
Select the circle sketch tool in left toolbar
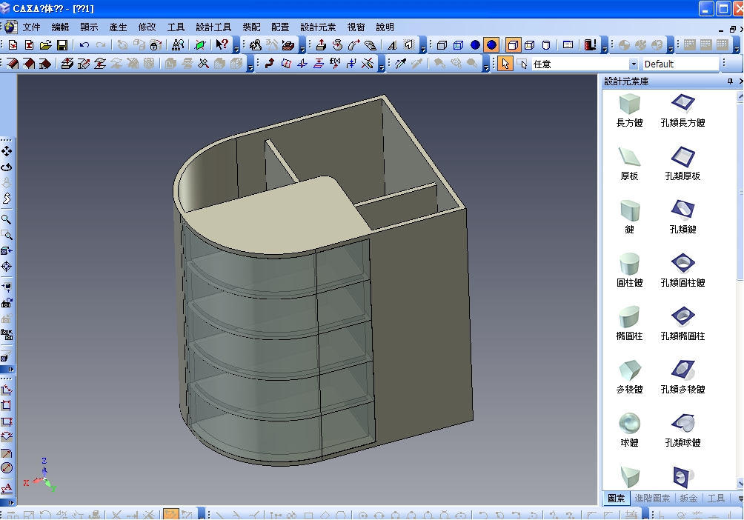[x=7, y=468]
